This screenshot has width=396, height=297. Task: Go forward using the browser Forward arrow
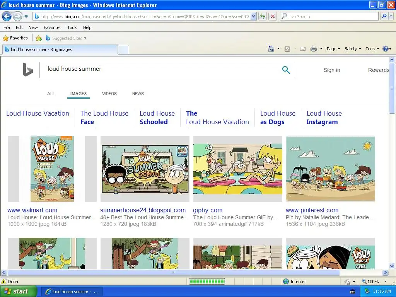click(17, 17)
